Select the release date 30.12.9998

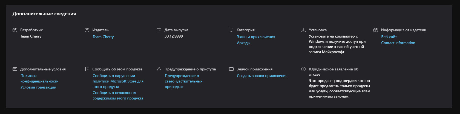(x=174, y=36)
